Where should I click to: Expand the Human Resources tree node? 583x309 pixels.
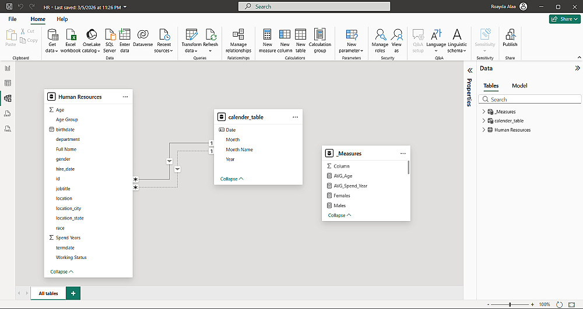pos(483,130)
